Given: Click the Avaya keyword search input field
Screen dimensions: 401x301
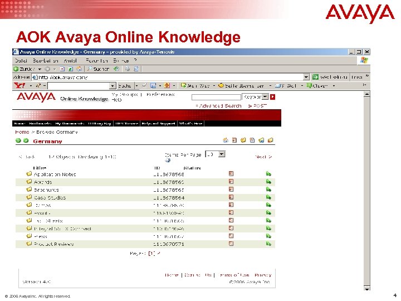Looking at the screenshot, I should 216,97.
